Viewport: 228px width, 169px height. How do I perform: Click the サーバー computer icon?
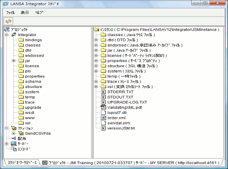click(14, 143)
